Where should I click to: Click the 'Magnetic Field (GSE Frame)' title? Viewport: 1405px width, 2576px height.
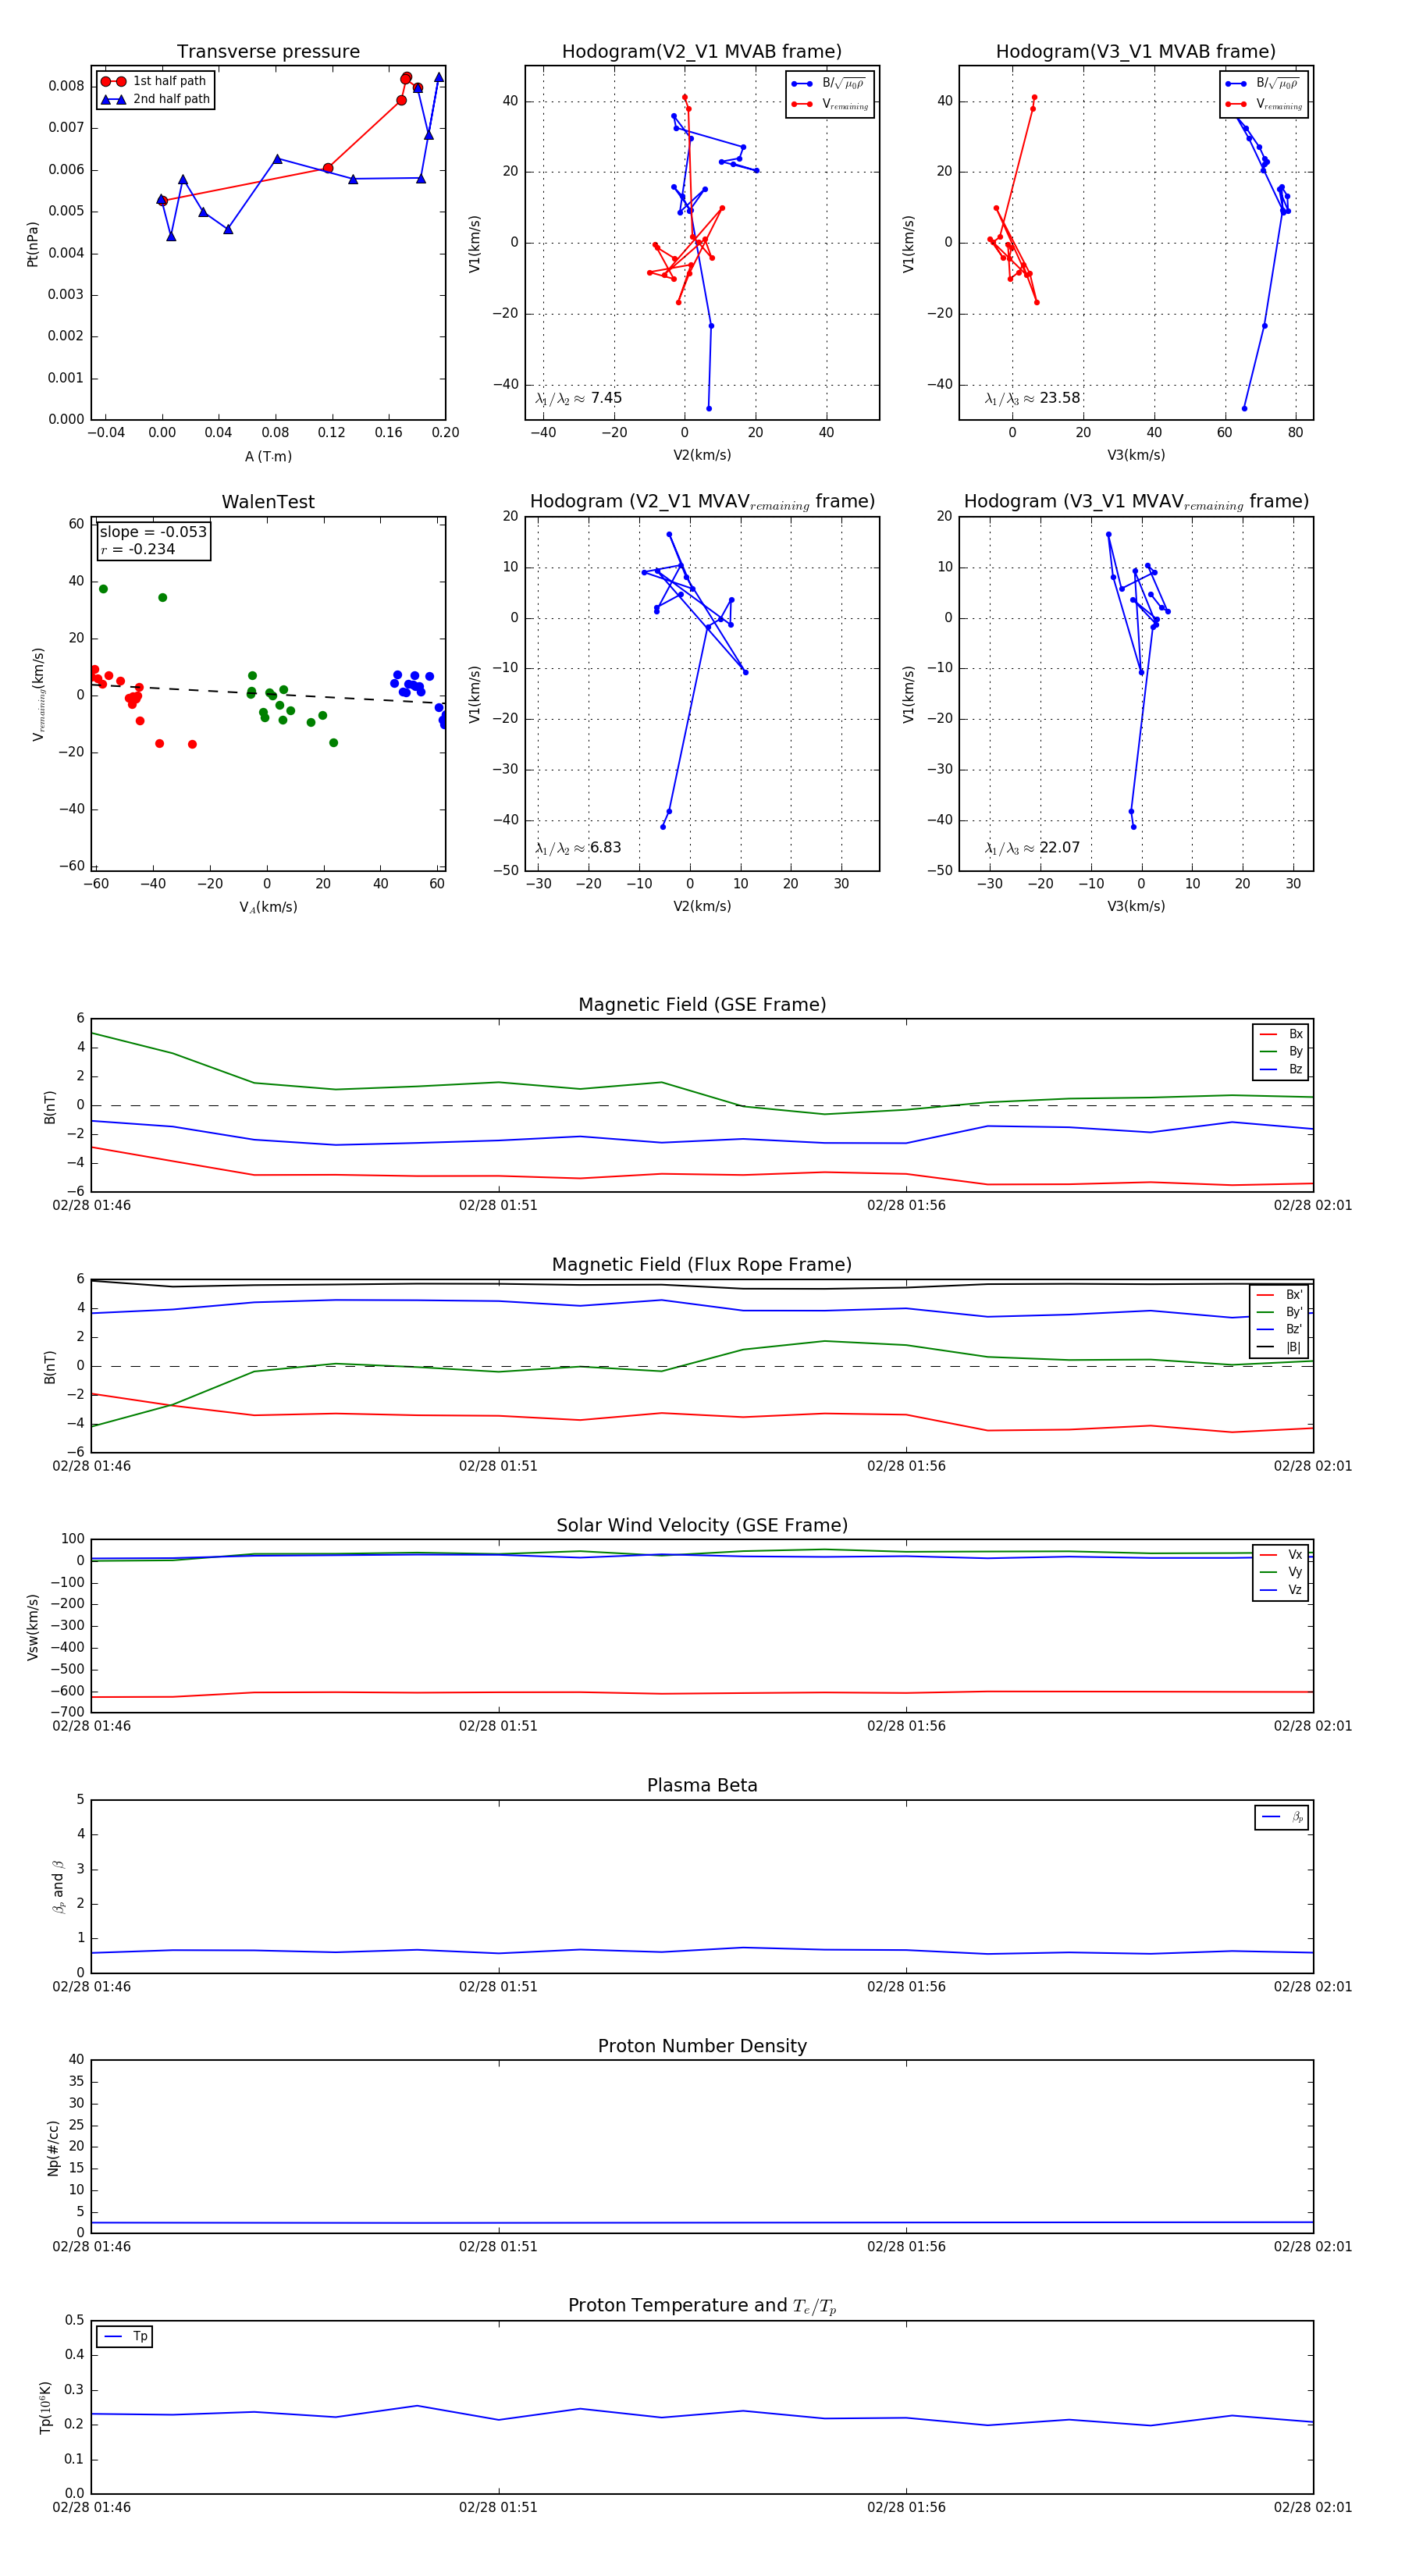[x=702, y=1004]
